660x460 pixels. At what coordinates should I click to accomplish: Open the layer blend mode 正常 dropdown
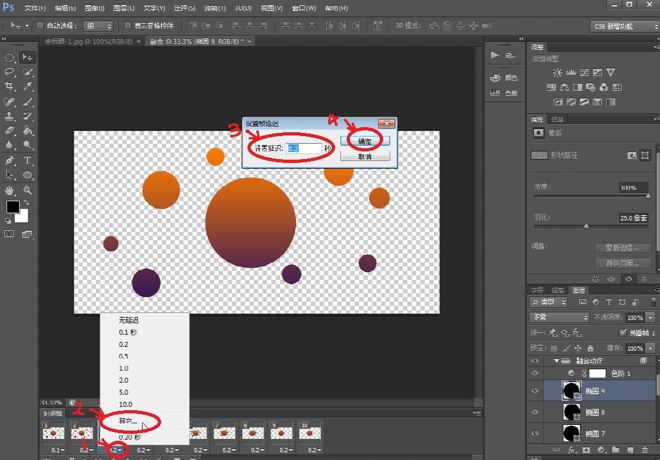(x=559, y=318)
